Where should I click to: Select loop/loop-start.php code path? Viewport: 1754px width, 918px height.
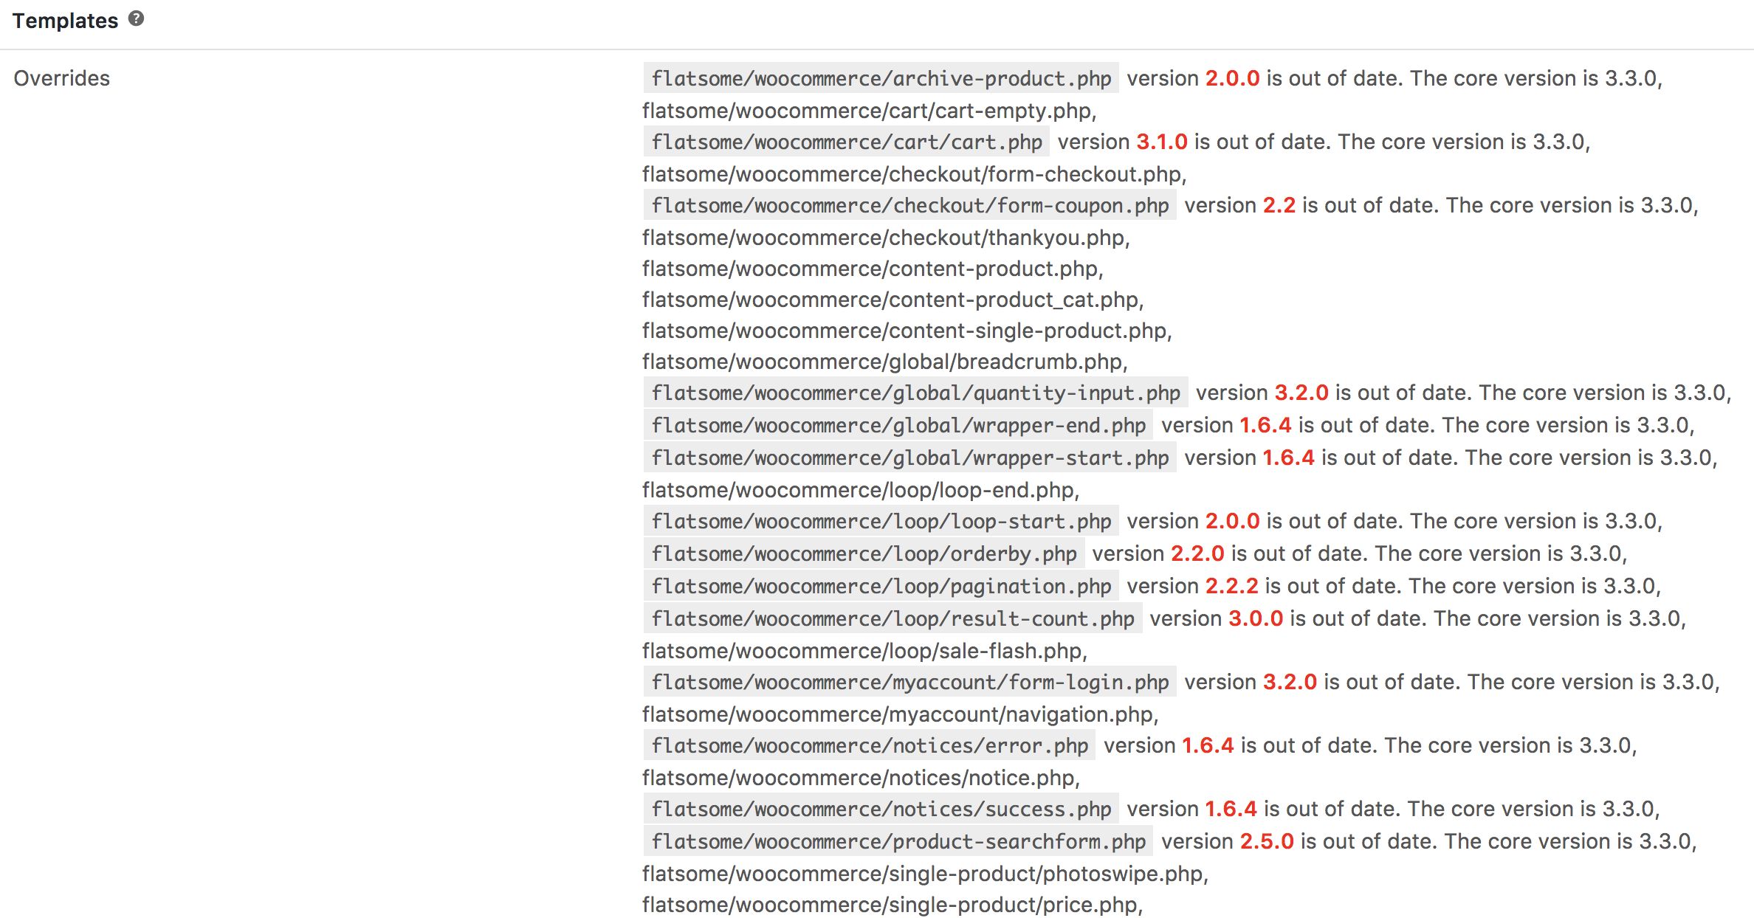881,521
